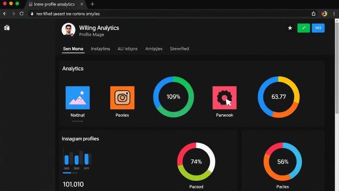Viewport: 339px width, 191px height.
Task: Select the Son Mone tab
Action: [73, 49]
